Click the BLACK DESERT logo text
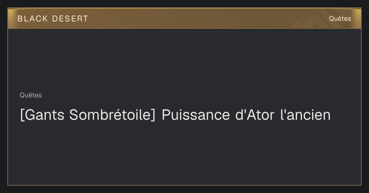Screen dimensions: 369x193 [x=53, y=19]
